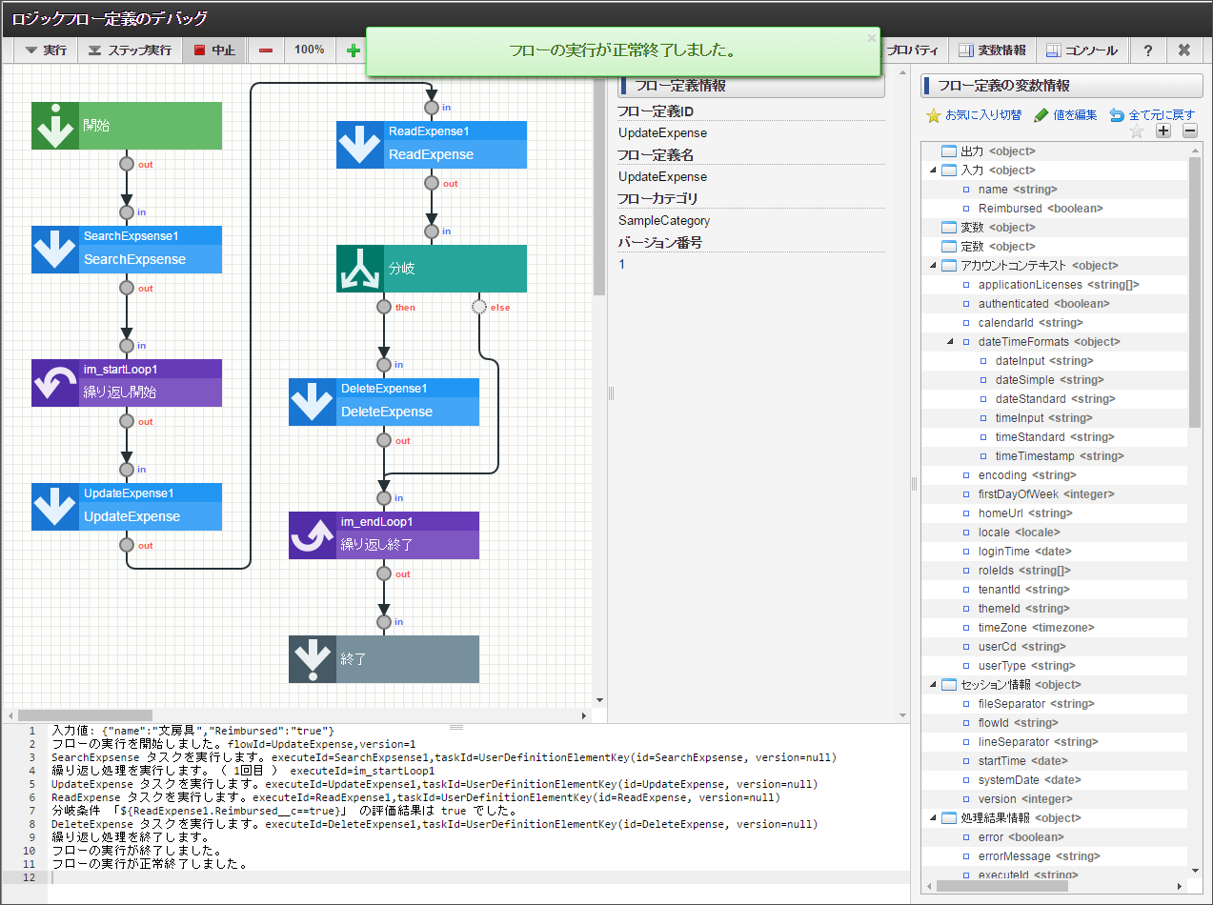Select the im_endLoop1 loop end node

click(x=384, y=535)
